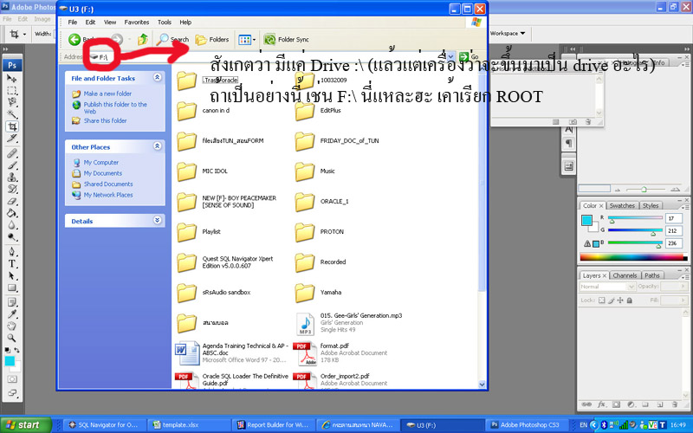Click the Quick Mask mode icon
The image size is (693, 433).
click(x=12, y=379)
